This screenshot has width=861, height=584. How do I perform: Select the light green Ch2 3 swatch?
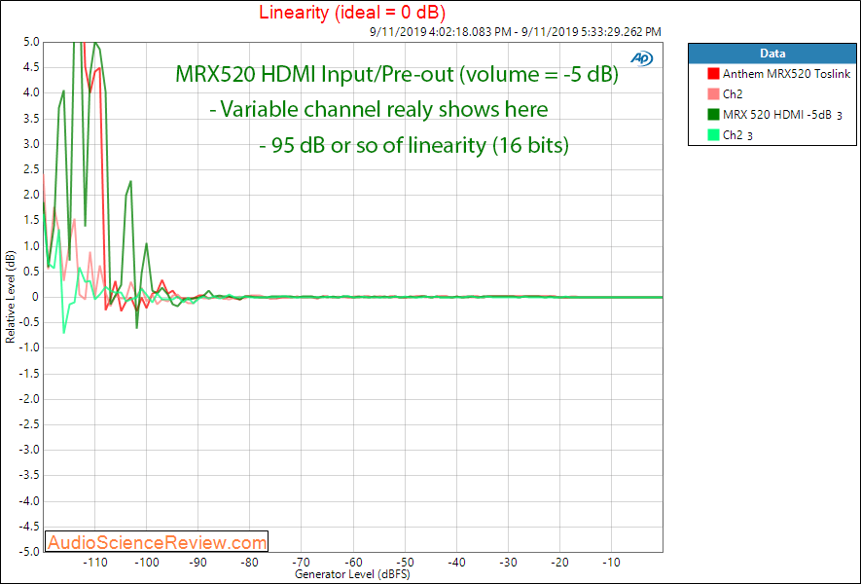713,134
